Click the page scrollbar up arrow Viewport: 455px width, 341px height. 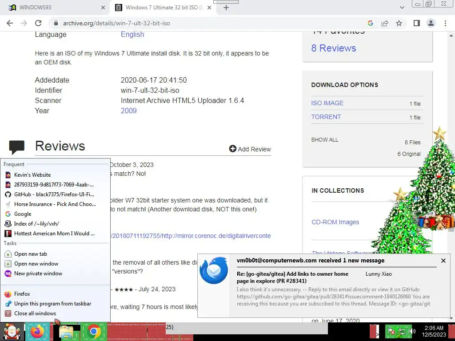451,36
